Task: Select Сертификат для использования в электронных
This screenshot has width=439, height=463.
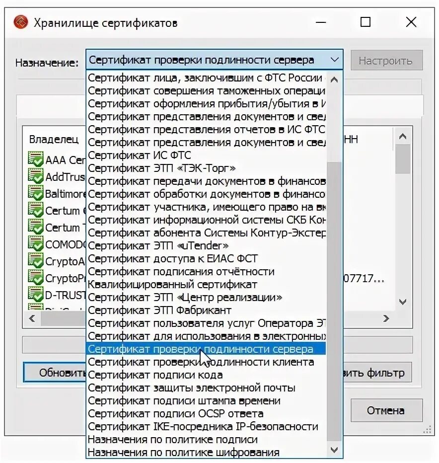Action: tap(207, 336)
